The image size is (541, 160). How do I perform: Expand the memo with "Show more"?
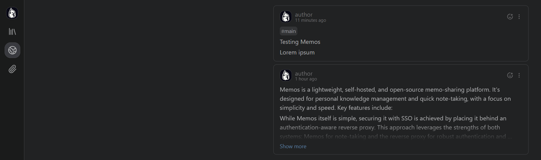[x=293, y=146]
